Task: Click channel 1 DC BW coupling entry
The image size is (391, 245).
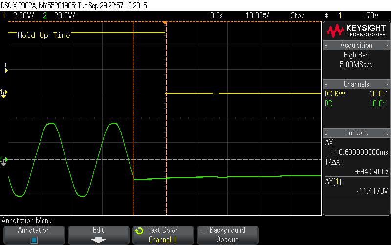Action: click(x=335, y=94)
